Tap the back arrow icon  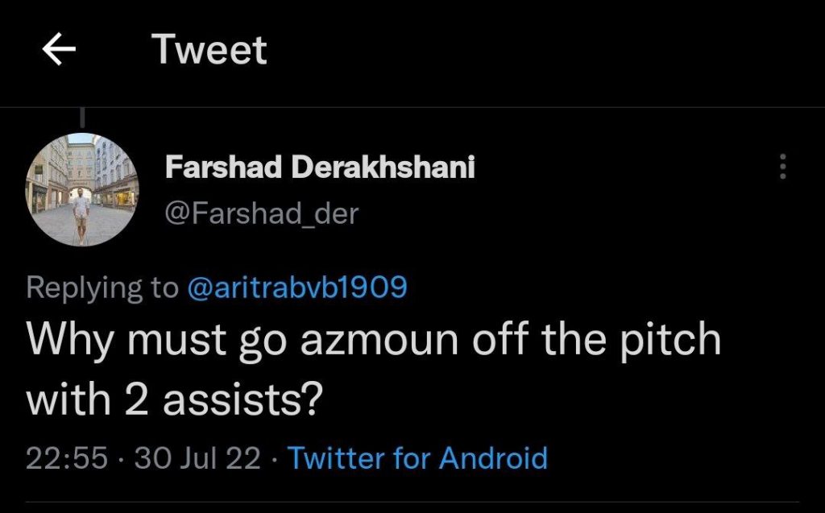click(x=59, y=51)
